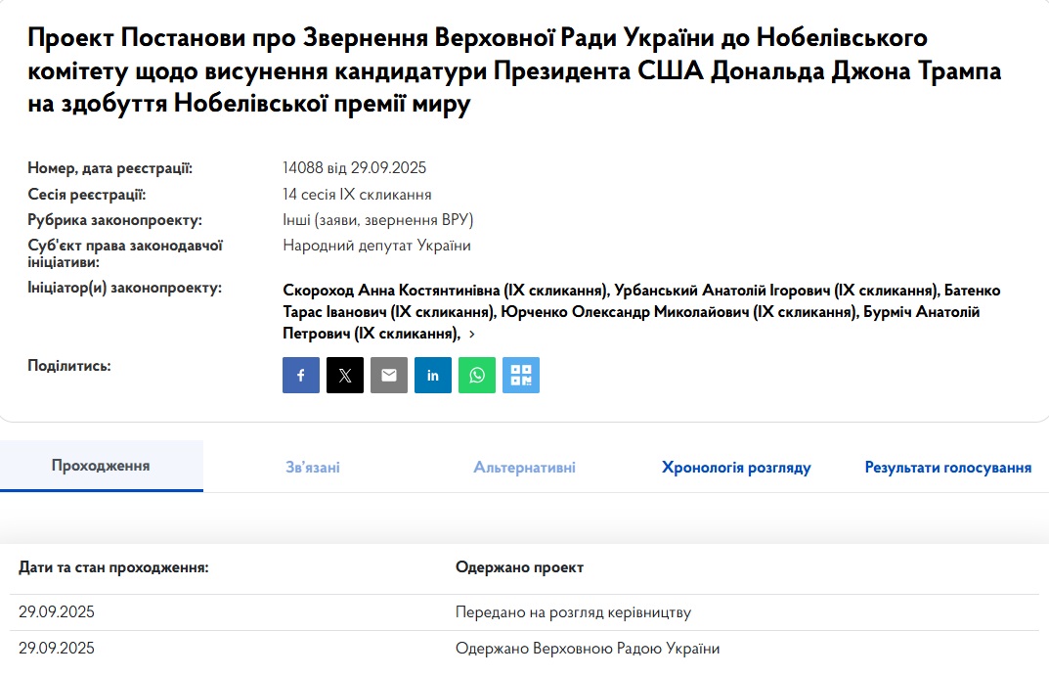This screenshot has height=676, width=1049.
Task: Share the bill on LinkedIn
Action: 433,375
